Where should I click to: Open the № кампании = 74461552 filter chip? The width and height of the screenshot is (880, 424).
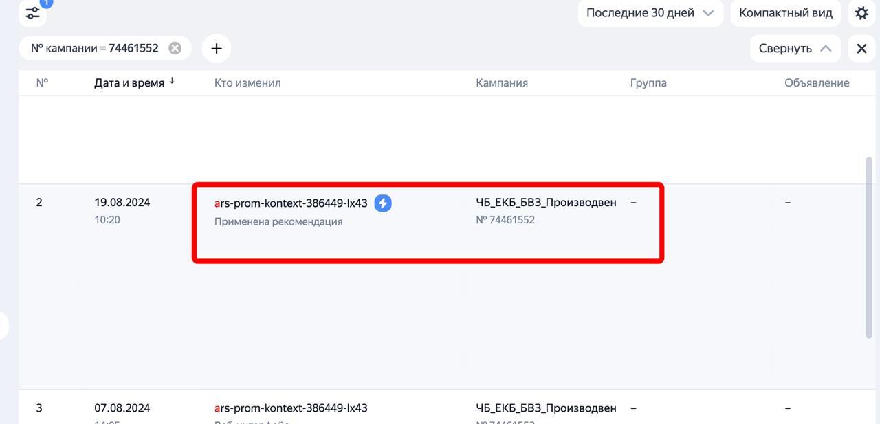[96, 48]
